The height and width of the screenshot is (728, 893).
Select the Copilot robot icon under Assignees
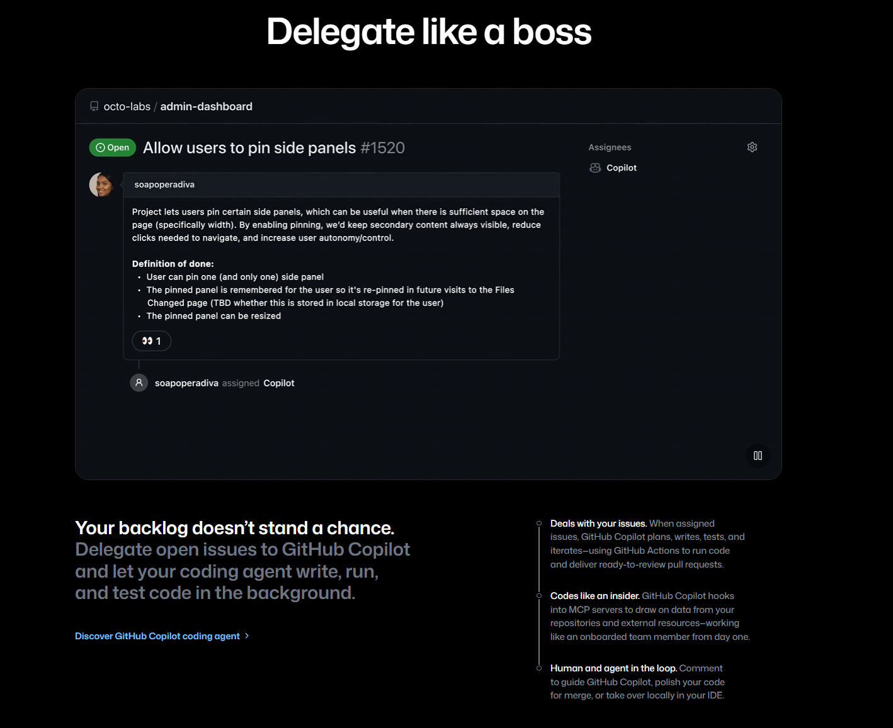click(x=595, y=167)
